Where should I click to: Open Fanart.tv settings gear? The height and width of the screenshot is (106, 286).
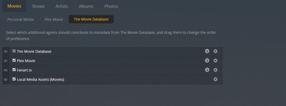pos(215,70)
